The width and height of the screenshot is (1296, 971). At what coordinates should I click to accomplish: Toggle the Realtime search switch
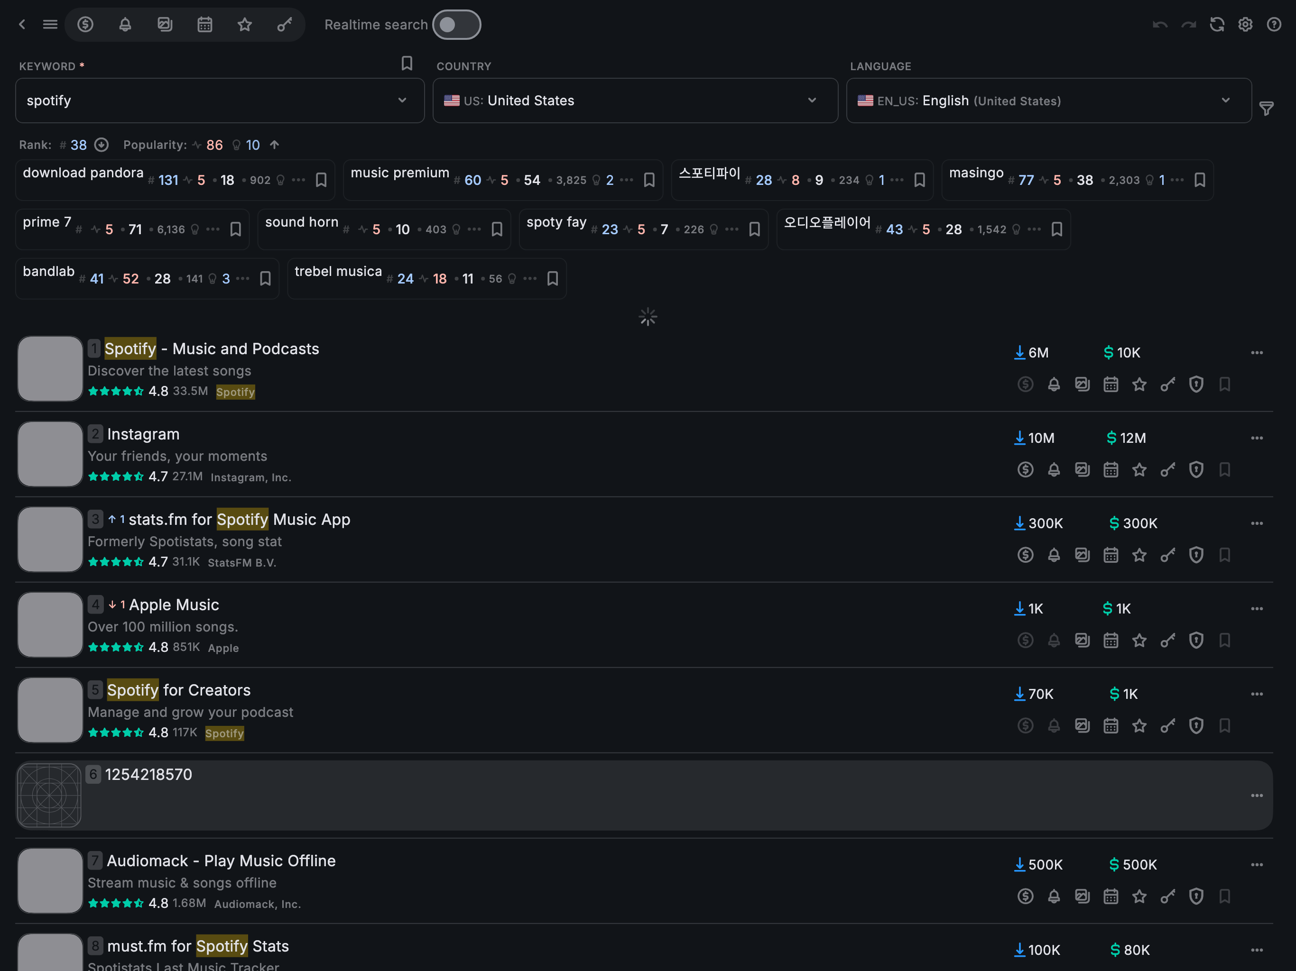[x=456, y=25]
